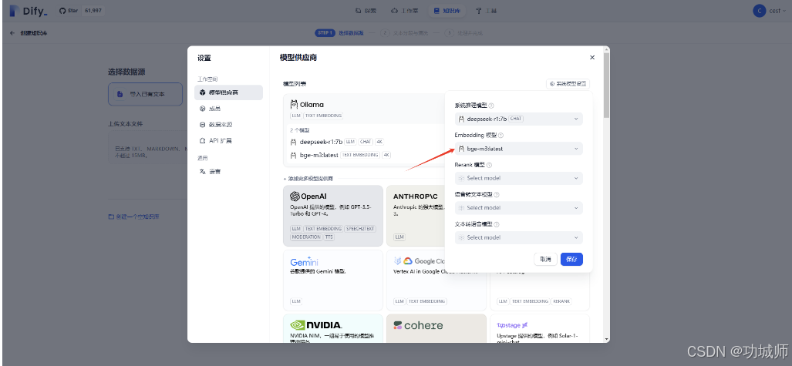This screenshot has height=366, width=792.
Task: Click the '2 个模型' count text
Action: 300,130
